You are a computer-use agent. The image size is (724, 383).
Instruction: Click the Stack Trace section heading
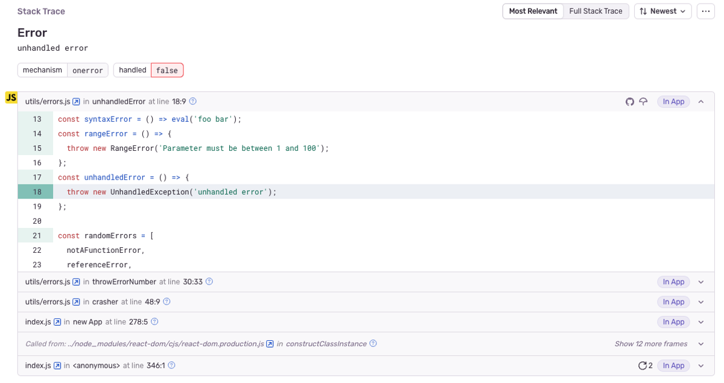[41, 11]
